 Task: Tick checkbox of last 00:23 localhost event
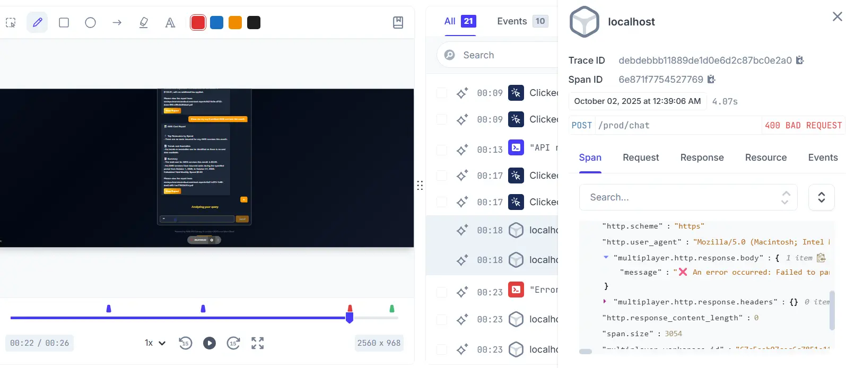[x=442, y=349]
